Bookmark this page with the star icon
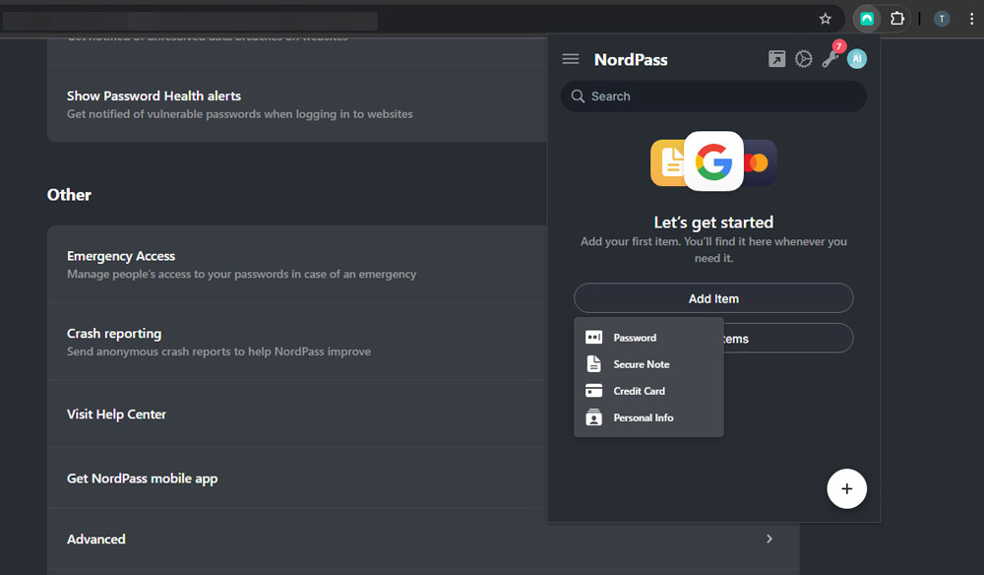984x575 pixels. click(826, 19)
